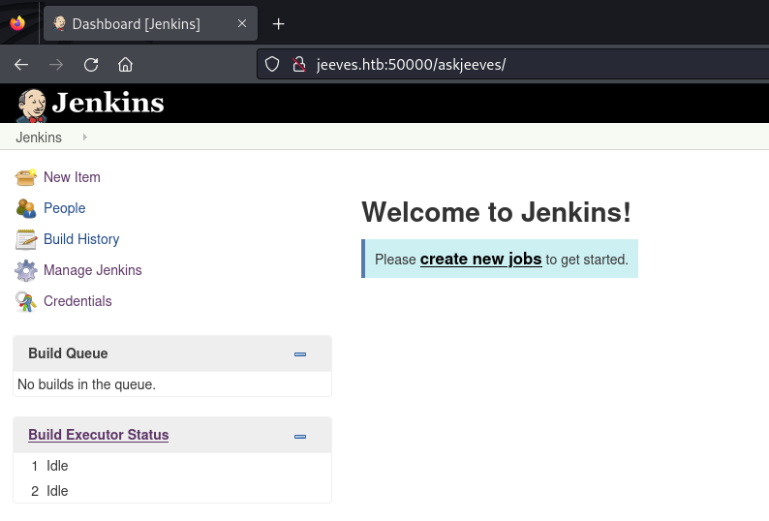Expand the Jenkins breadcrumb arrow menu
The image size is (769, 521).
tap(85, 137)
